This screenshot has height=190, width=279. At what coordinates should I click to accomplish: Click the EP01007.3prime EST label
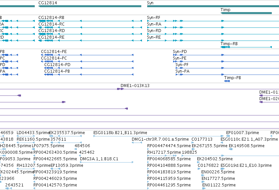243,133
